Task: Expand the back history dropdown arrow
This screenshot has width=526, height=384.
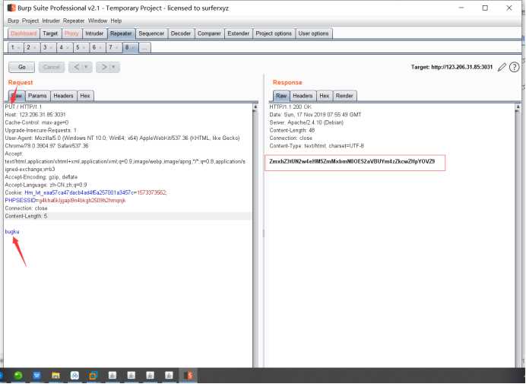Action: [x=86, y=67]
